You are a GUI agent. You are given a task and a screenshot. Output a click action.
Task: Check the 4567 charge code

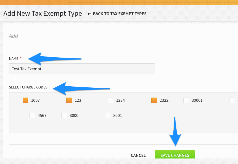pos(32,115)
